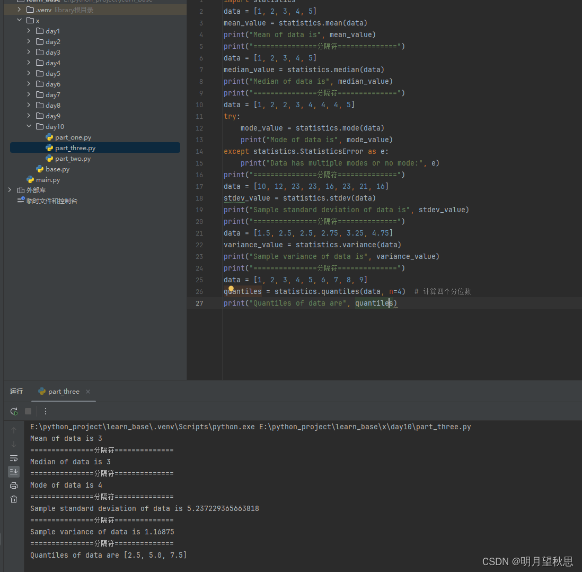Expand the day5 folder
Screen dimensions: 582x572
(x=29, y=73)
